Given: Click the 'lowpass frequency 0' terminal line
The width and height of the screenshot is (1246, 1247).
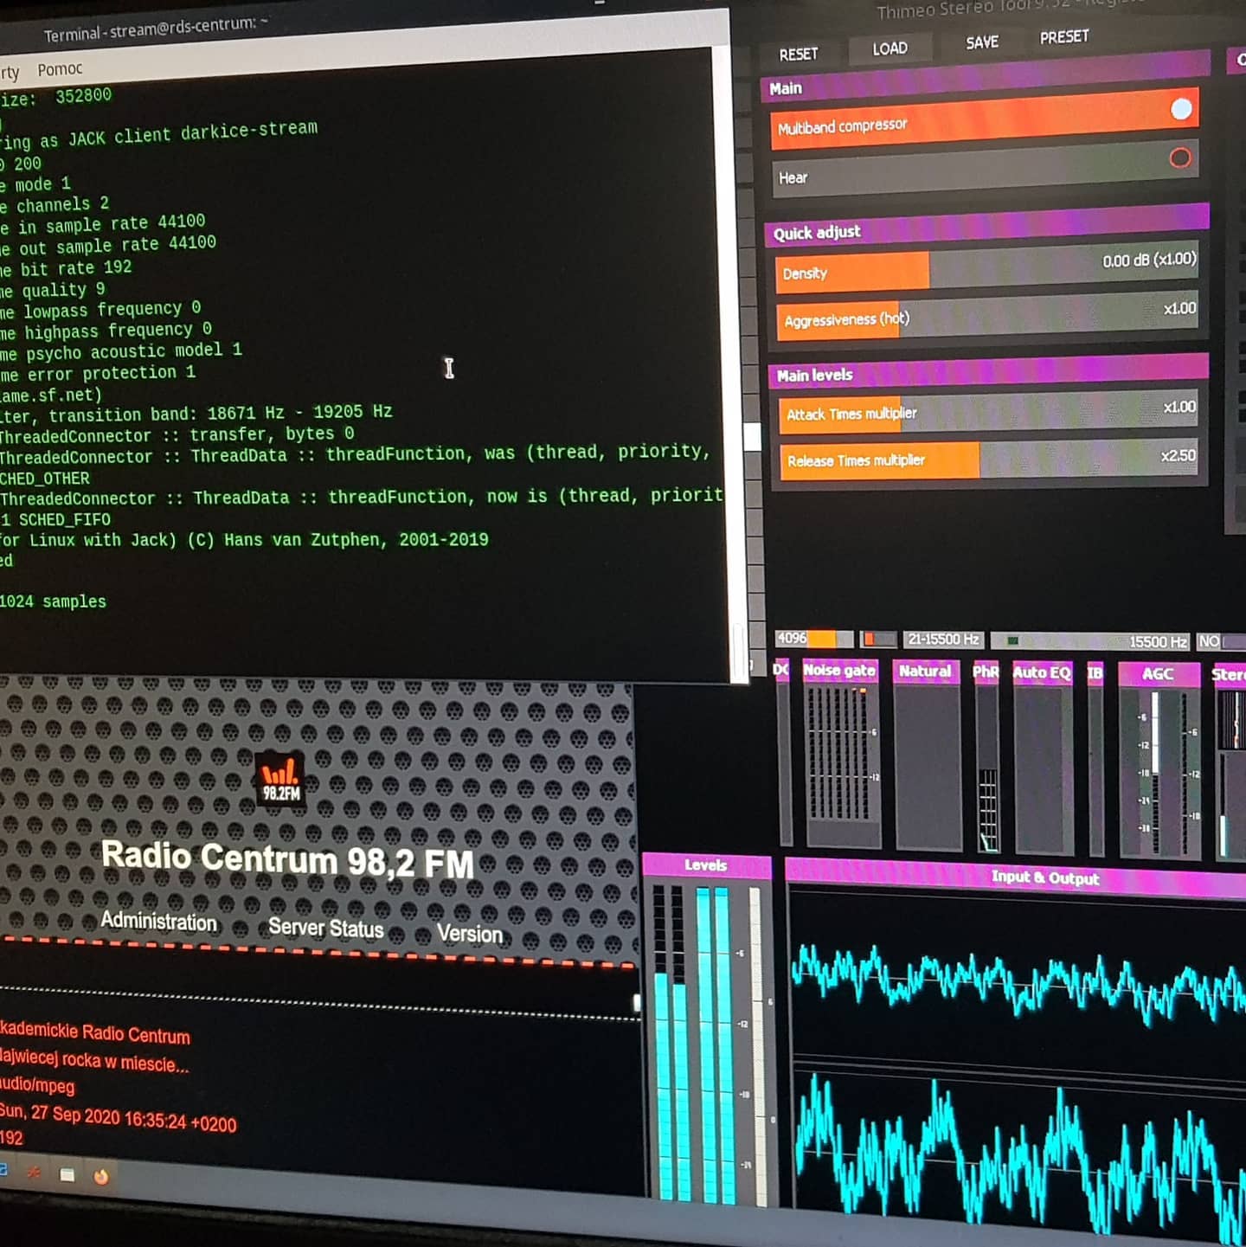Looking at the screenshot, I should [x=100, y=310].
